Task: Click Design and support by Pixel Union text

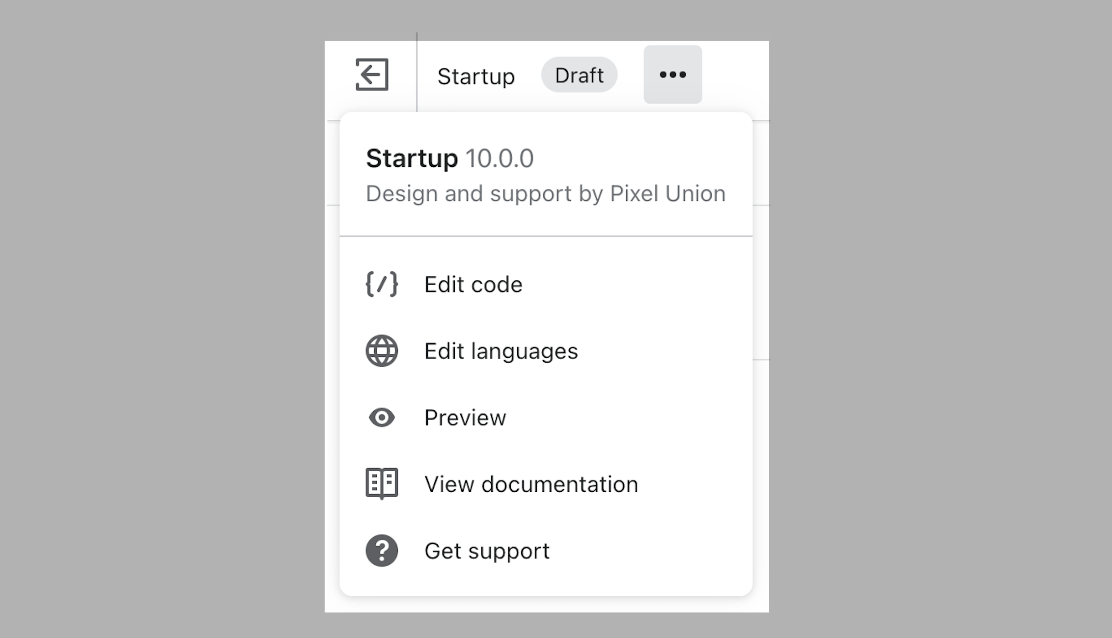Action: click(x=546, y=194)
